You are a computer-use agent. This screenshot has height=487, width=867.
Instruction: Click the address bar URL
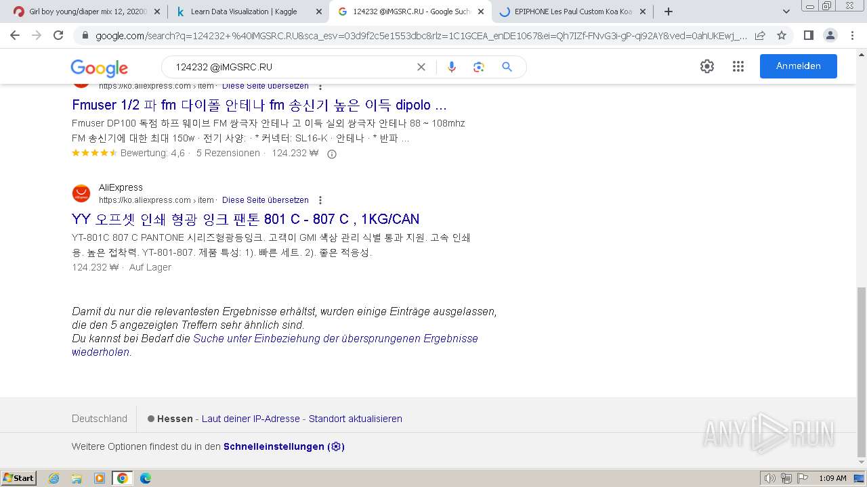pos(421,35)
